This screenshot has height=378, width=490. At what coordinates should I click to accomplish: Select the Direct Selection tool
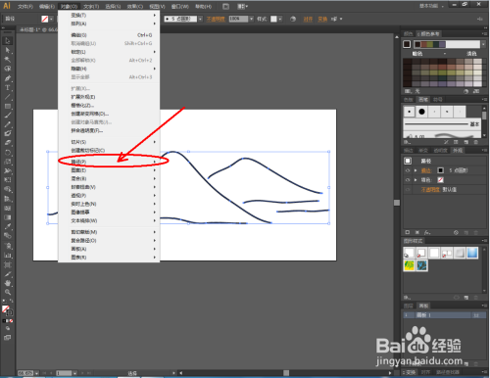coord(8,50)
